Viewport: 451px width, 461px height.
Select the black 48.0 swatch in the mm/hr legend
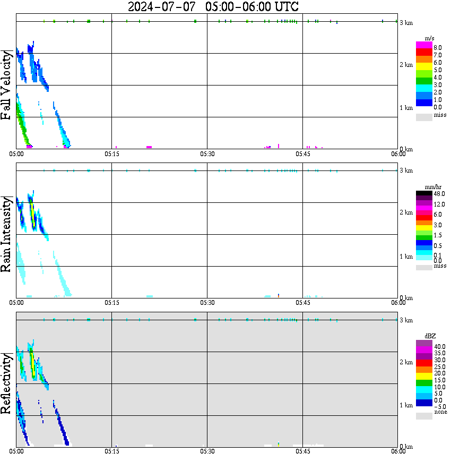pyautogui.click(x=424, y=194)
